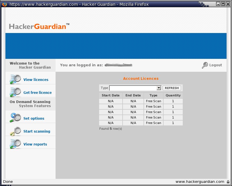This screenshot has width=232, height=186.
Task: Click the 'Welcome to the Hacker Guardian' header
Action: point(30,65)
